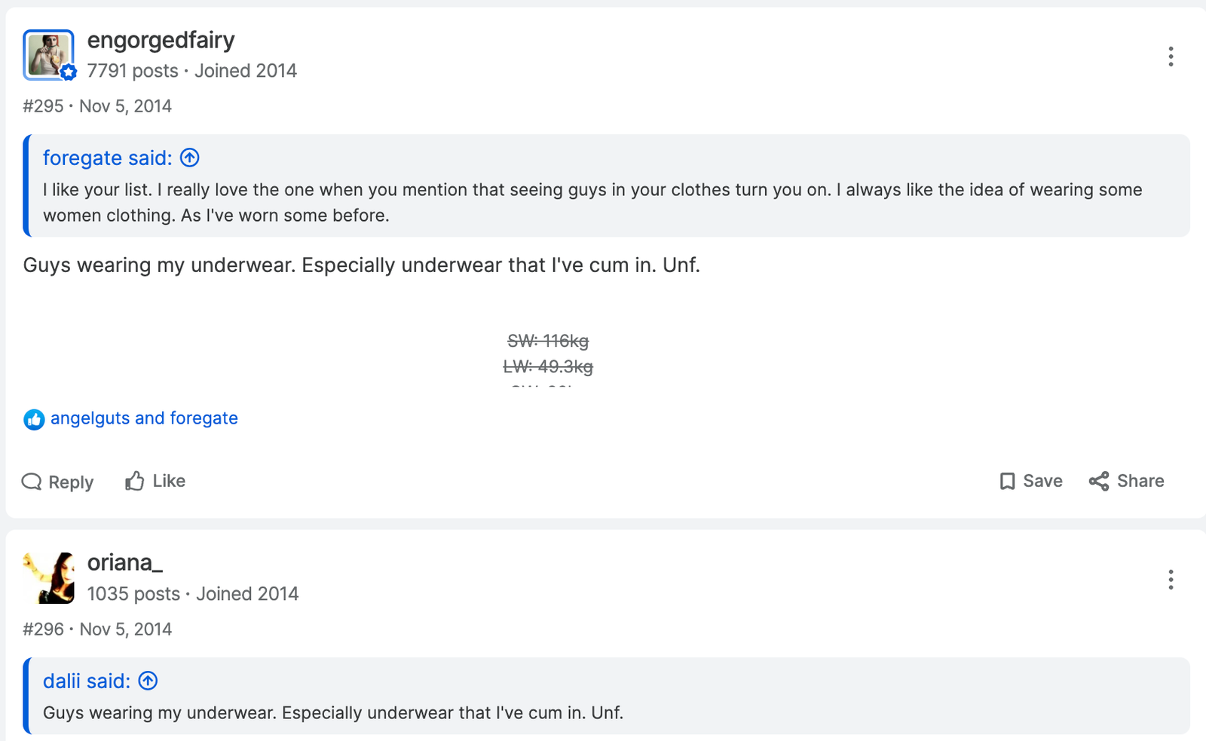Open three-dot menu on engorgedfairy's post
The height and width of the screenshot is (741, 1206).
[x=1171, y=57]
